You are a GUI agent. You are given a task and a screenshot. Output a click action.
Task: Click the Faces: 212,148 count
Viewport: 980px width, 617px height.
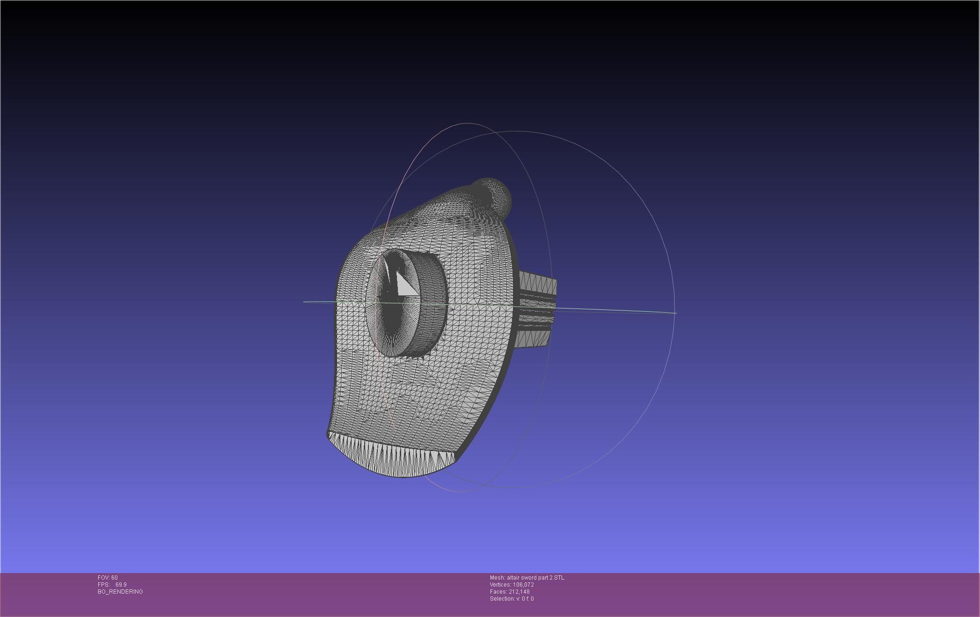click(x=510, y=592)
